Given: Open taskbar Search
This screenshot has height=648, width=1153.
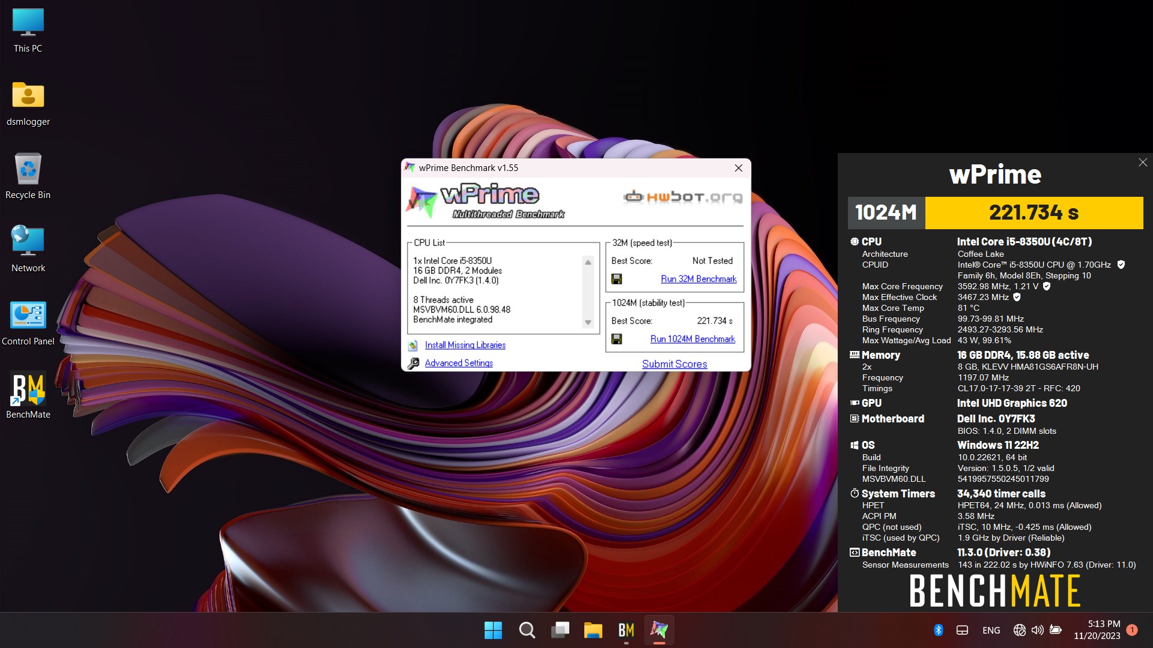Looking at the screenshot, I should [527, 630].
